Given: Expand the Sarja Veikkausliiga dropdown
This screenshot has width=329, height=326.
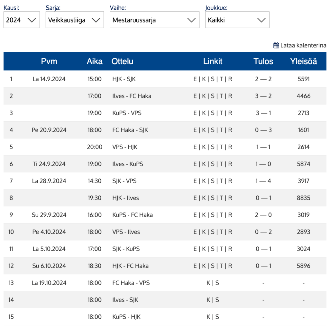Looking at the screenshot, I should [x=75, y=20].
